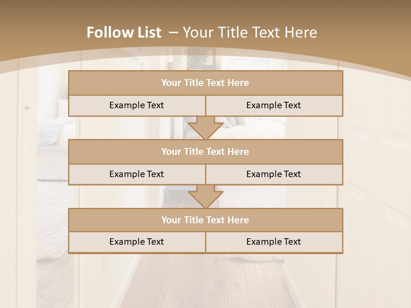Click the door knob on the left door

27,108
